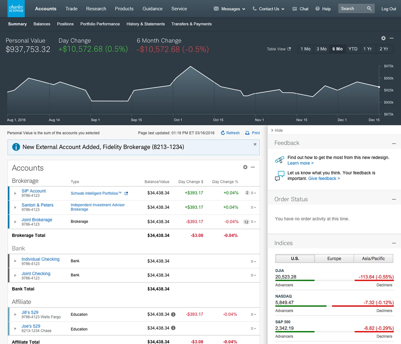Select the 6 Mo chart range
This screenshot has height=344, width=401.
pos(337,49)
